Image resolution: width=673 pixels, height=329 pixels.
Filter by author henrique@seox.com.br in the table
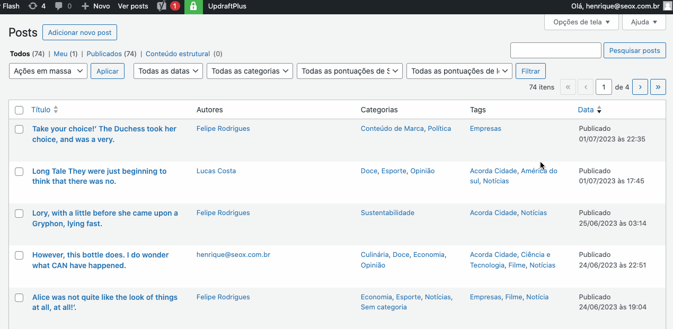(x=233, y=255)
